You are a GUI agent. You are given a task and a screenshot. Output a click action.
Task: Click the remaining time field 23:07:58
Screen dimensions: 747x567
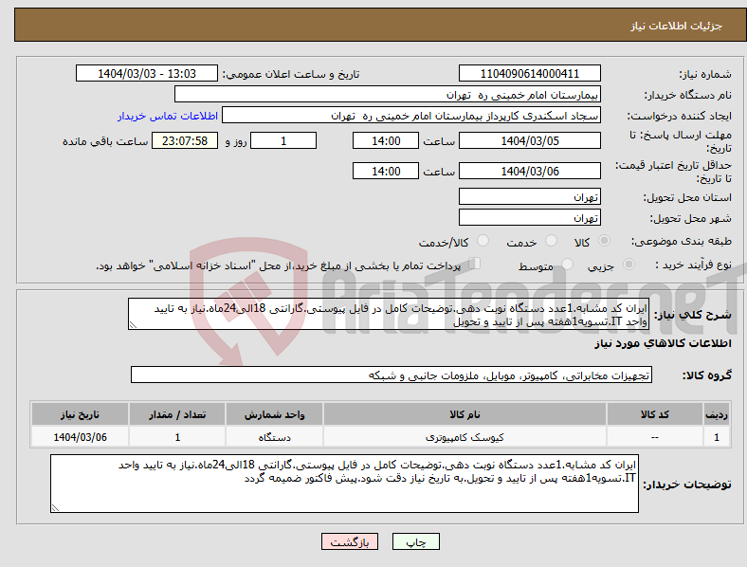185,140
